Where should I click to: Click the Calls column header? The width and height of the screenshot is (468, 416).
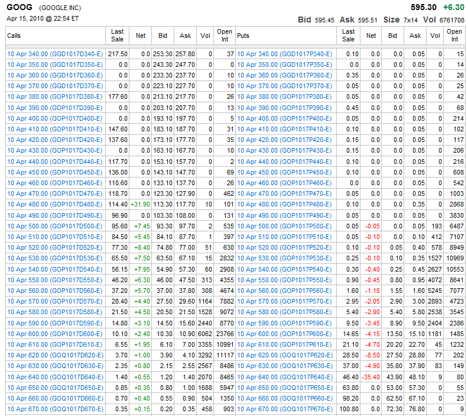[x=14, y=36]
